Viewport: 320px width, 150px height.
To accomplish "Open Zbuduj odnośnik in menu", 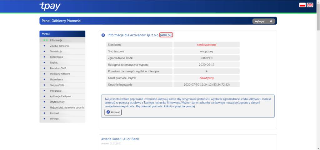I will [x=62, y=46].
